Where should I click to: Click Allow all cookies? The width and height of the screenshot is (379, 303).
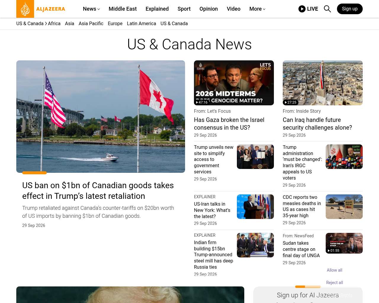335,270
